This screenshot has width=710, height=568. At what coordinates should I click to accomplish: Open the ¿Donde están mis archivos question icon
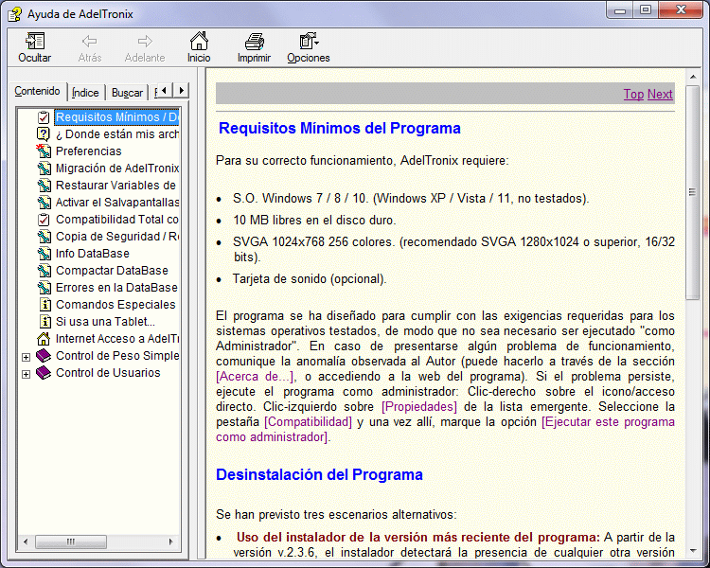point(44,134)
